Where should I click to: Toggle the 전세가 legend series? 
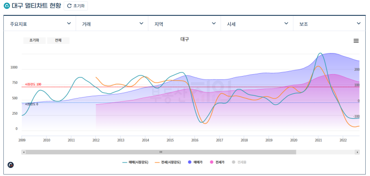(x=217, y=162)
